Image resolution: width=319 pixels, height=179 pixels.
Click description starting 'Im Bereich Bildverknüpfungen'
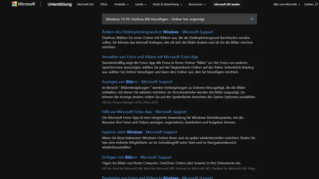pos(179,92)
